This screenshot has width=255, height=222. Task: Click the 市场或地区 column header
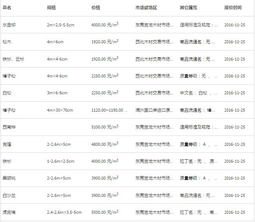click(146, 8)
